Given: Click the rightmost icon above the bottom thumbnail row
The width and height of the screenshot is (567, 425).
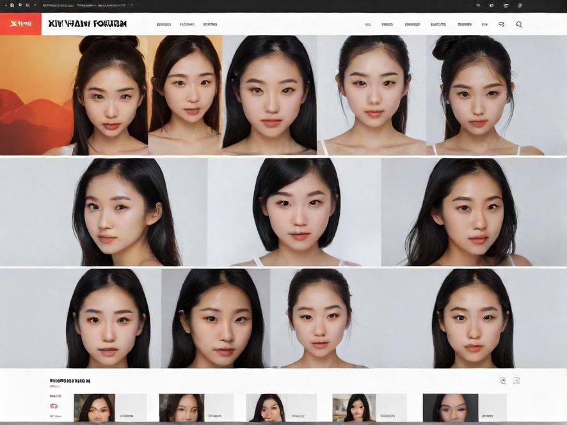Looking at the screenshot, I should click(x=516, y=381).
